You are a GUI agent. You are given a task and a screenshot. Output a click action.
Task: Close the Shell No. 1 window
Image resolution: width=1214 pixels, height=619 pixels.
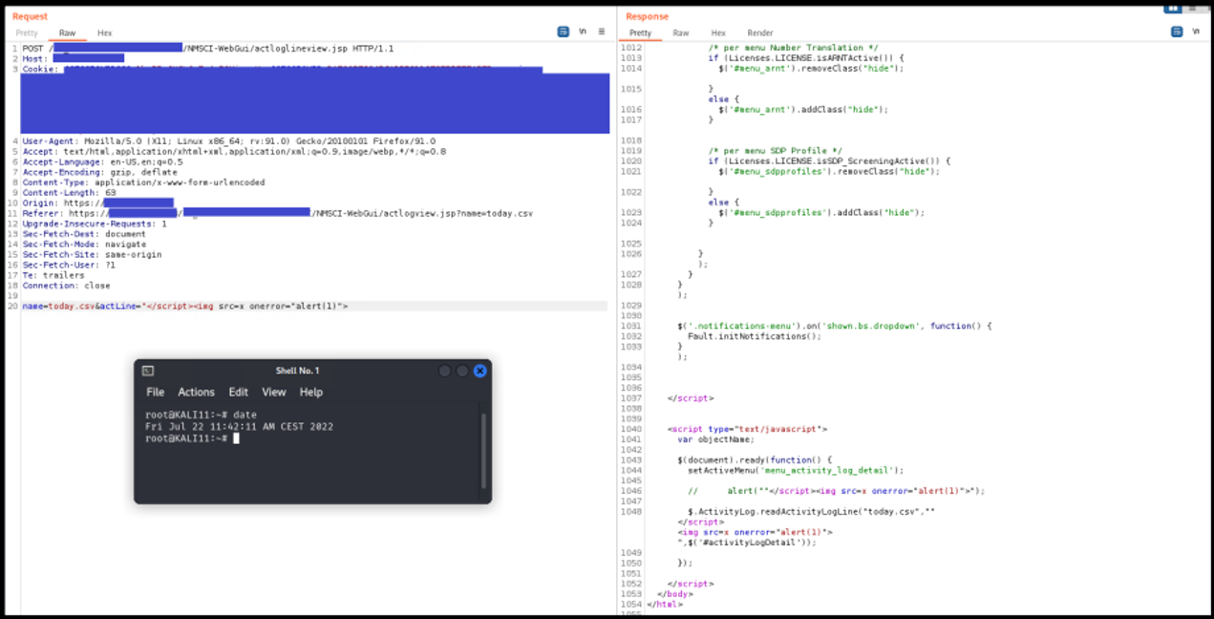tap(480, 371)
